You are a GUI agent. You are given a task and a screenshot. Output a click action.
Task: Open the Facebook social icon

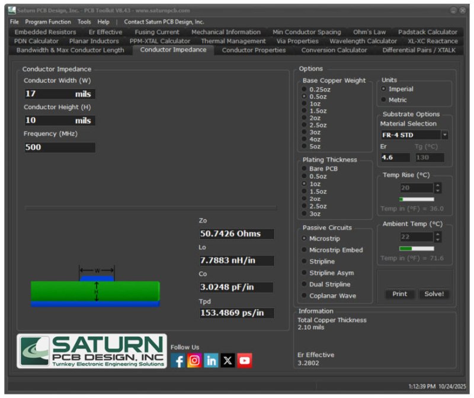(178, 361)
